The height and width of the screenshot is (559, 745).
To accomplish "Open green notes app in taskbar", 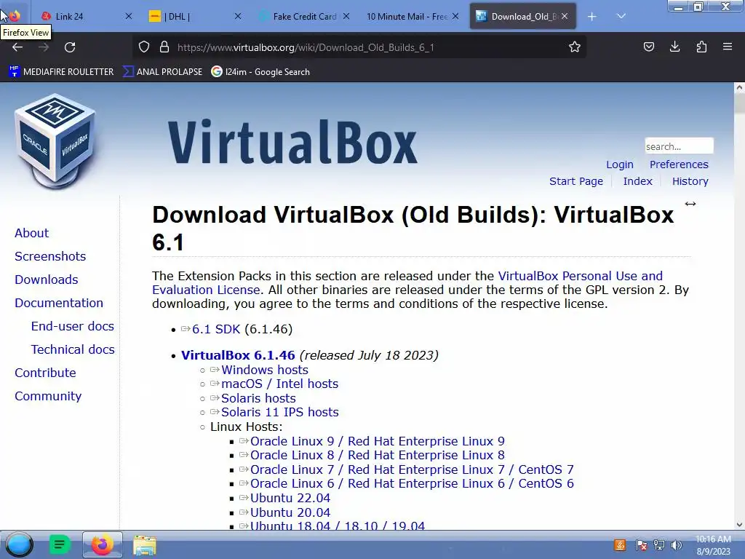I will [x=60, y=544].
